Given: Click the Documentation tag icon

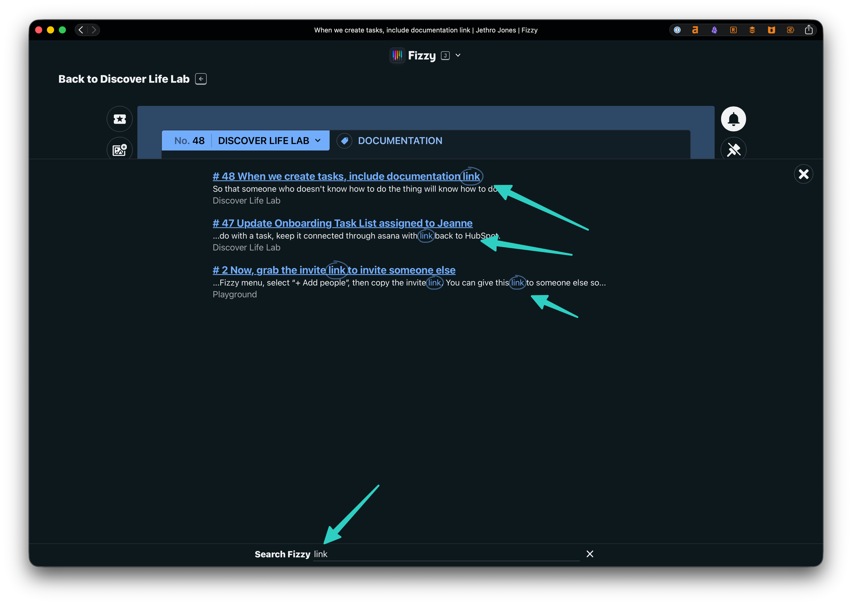Looking at the screenshot, I should coord(344,141).
